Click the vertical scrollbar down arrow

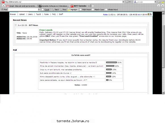(163, 93)
